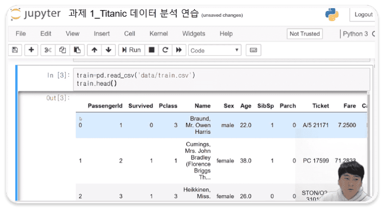The height and width of the screenshot is (211, 384).
Task: Click the ticket cell 'A/5 21171'
Action: (316, 125)
